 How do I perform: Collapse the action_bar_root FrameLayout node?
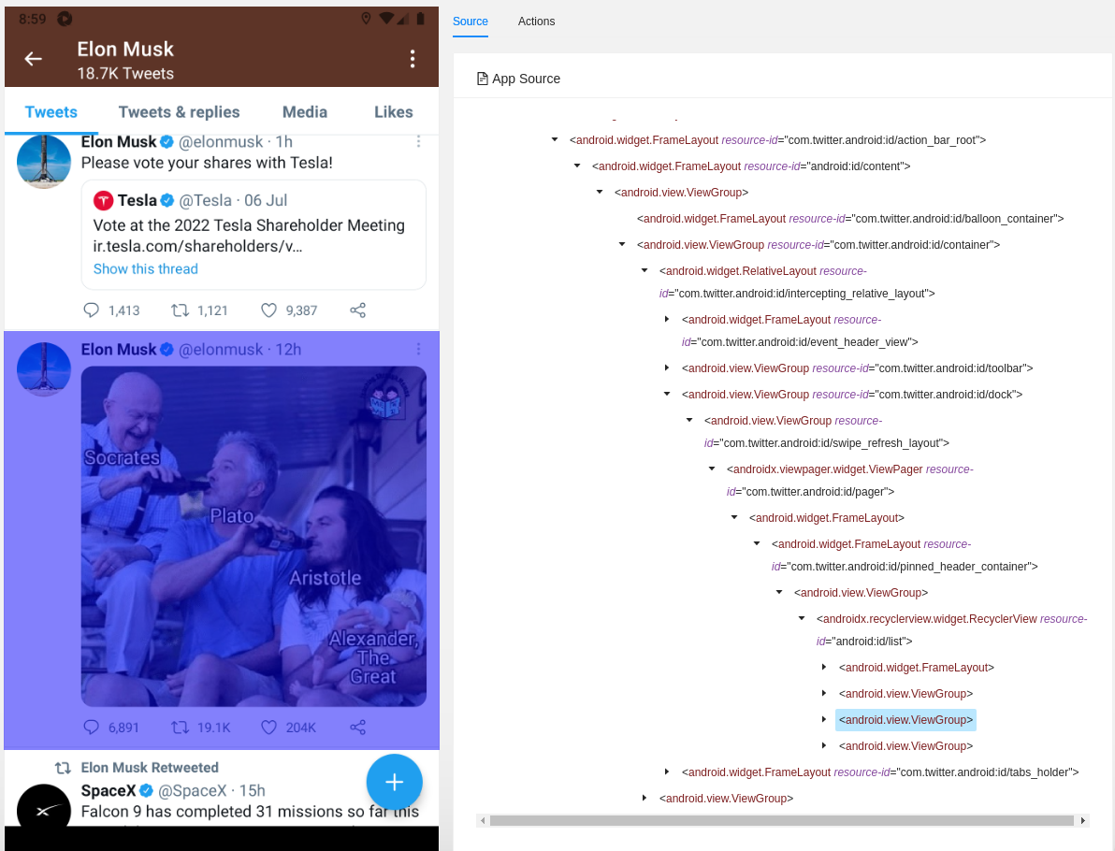point(555,140)
